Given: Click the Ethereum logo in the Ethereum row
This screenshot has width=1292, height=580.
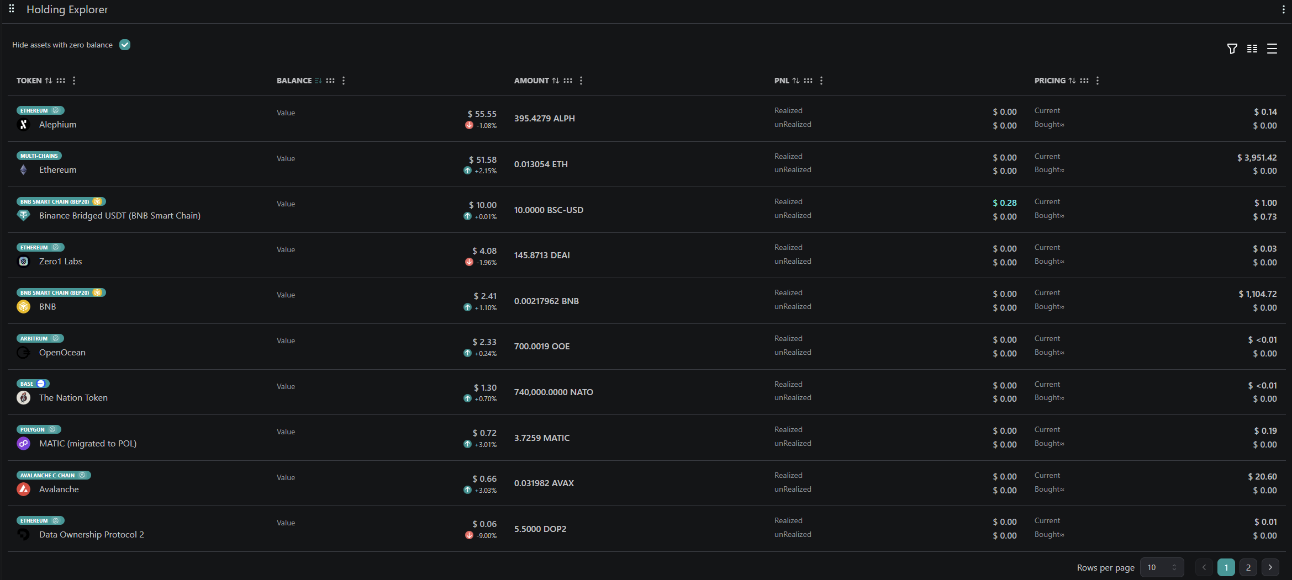Looking at the screenshot, I should click(x=23, y=169).
